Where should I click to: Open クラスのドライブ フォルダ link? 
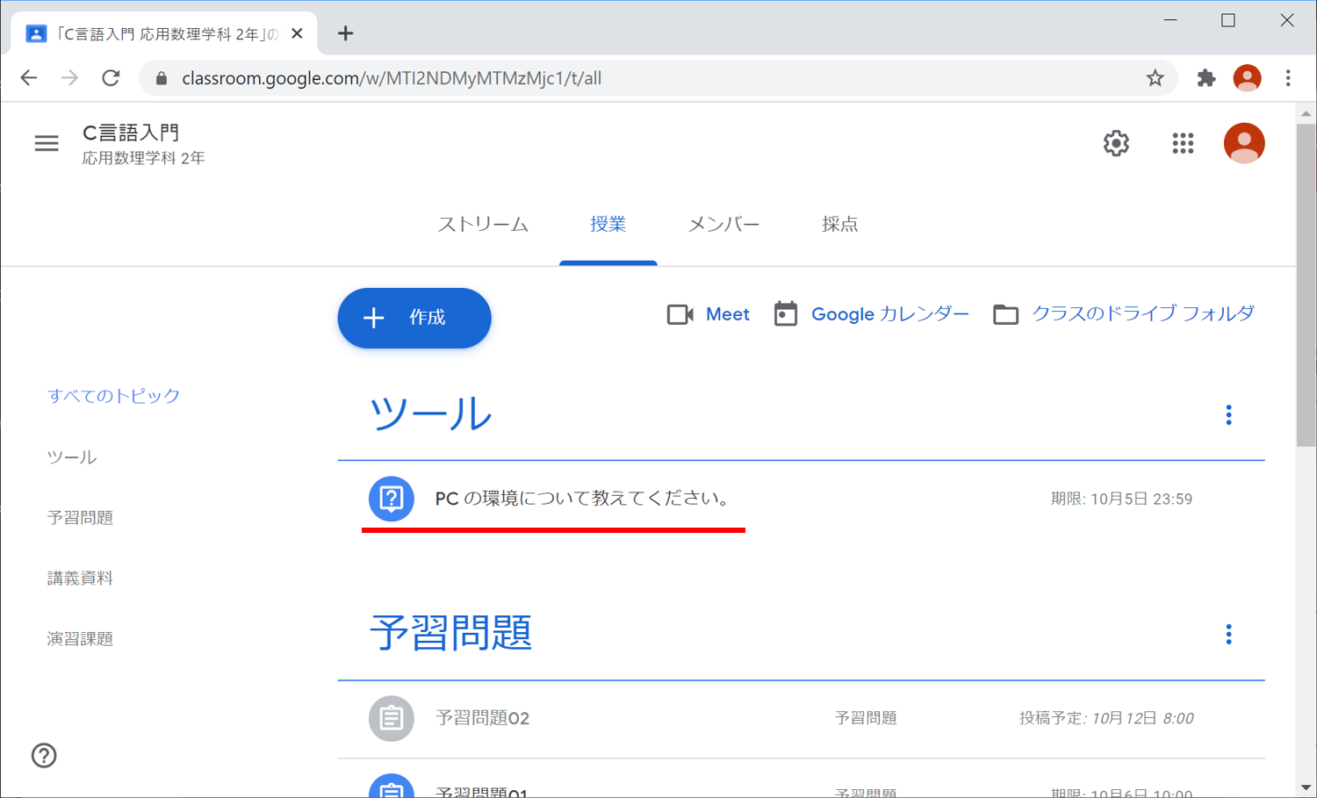click(1143, 314)
